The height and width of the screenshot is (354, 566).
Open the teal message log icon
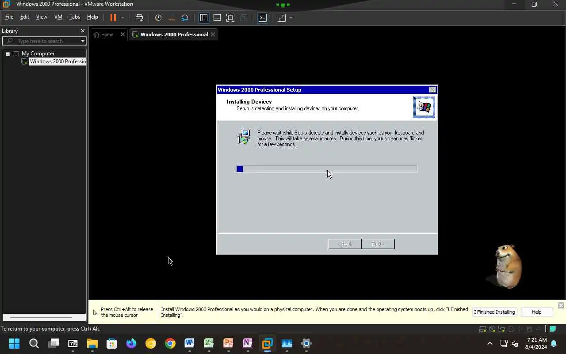[x=553, y=329]
